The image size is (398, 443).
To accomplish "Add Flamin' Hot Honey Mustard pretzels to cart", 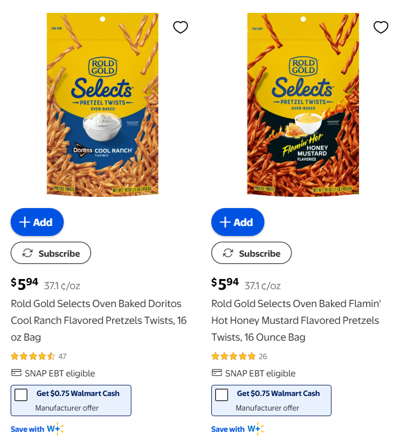I will coord(238,222).
